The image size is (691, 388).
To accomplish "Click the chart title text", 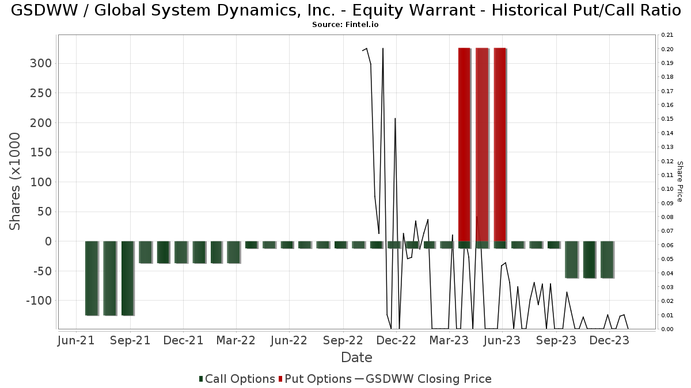I will [345, 10].
